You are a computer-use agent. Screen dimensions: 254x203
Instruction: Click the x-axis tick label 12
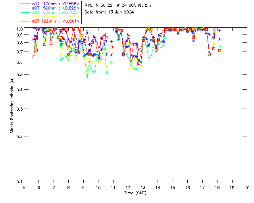point(128,188)
